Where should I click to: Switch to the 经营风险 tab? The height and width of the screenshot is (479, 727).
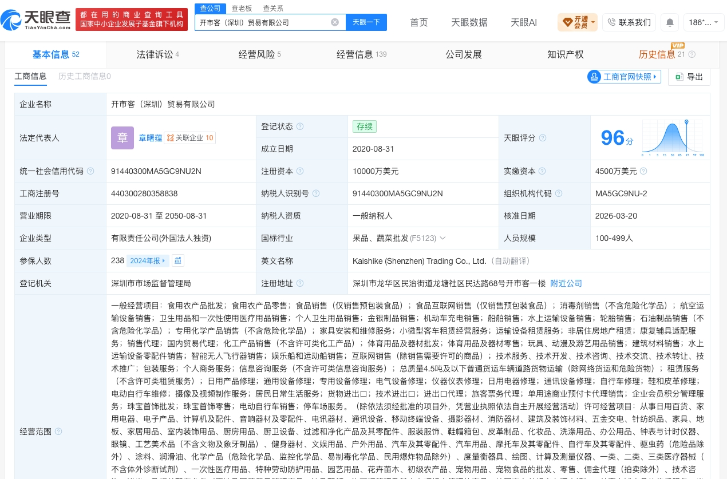tap(259, 54)
